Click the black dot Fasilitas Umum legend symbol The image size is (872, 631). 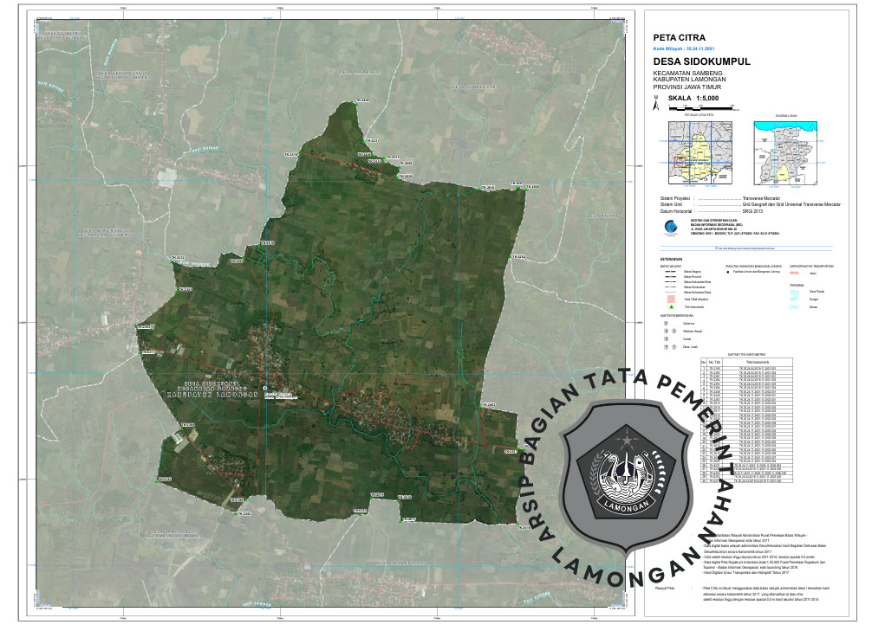click(x=728, y=273)
